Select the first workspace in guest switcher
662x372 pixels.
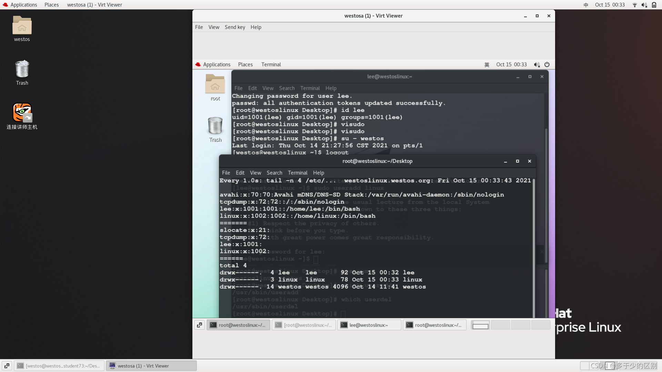click(x=480, y=325)
